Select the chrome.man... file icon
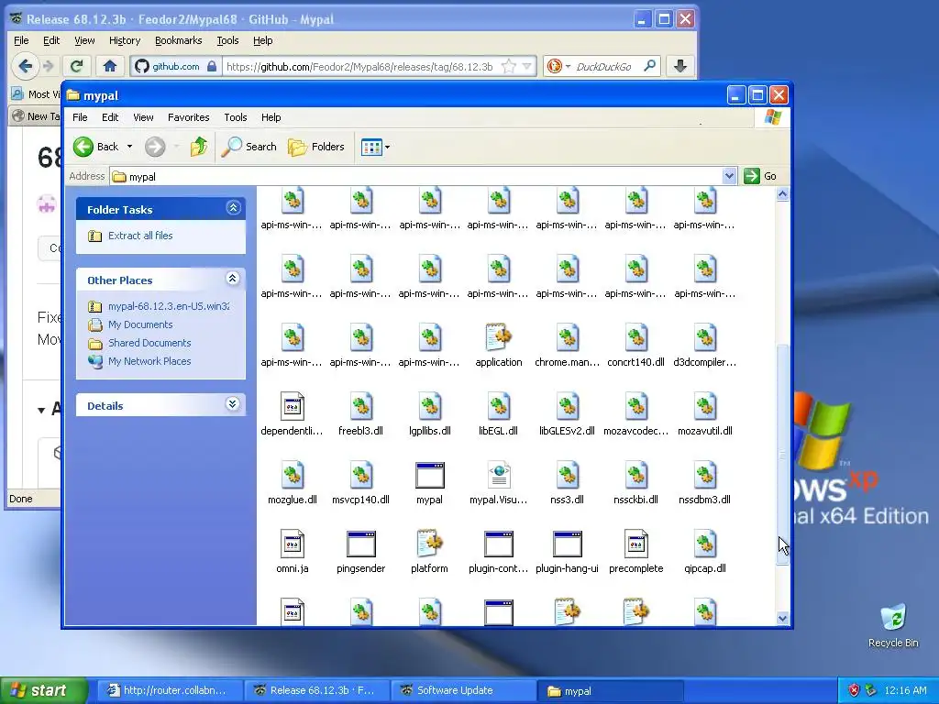939x704 pixels. coord(567,337)
